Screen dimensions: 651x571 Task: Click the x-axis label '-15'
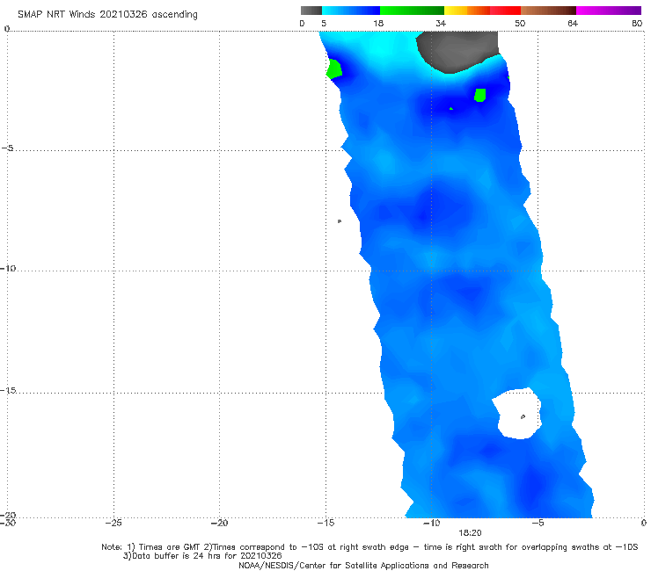pos(325,523)
